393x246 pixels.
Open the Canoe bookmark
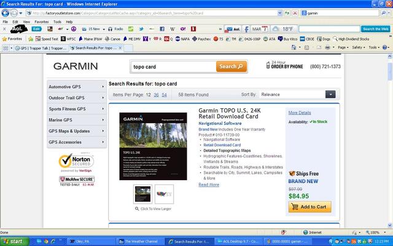(112, 39)
